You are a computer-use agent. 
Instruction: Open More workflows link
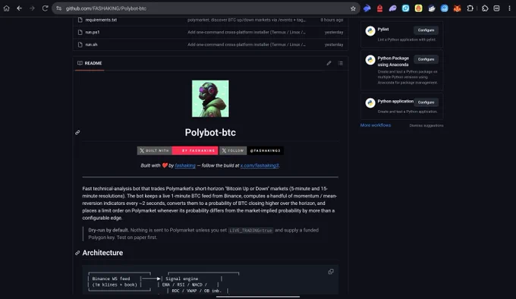point(376,125)
